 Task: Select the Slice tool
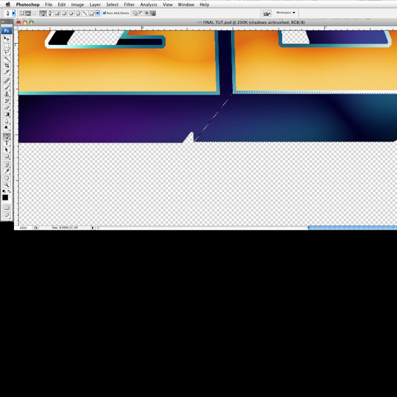click(7, 72)
